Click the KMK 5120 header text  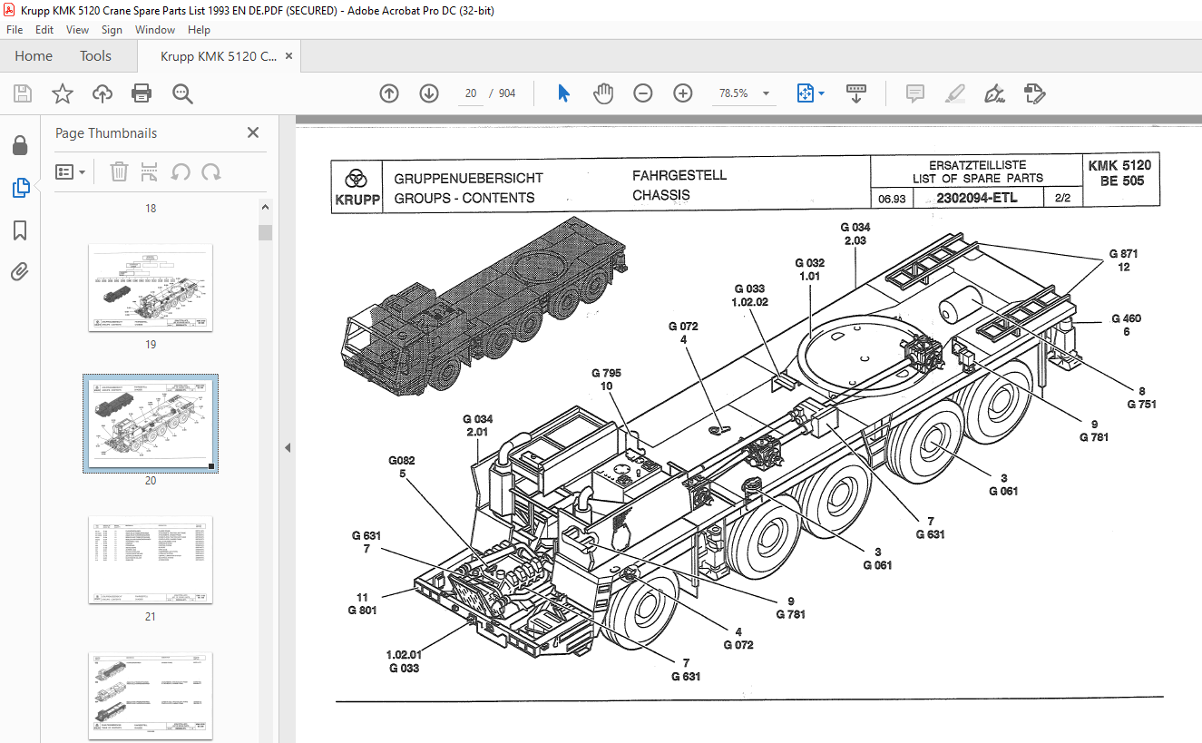pyautogui.click(x=1119, y=165)
